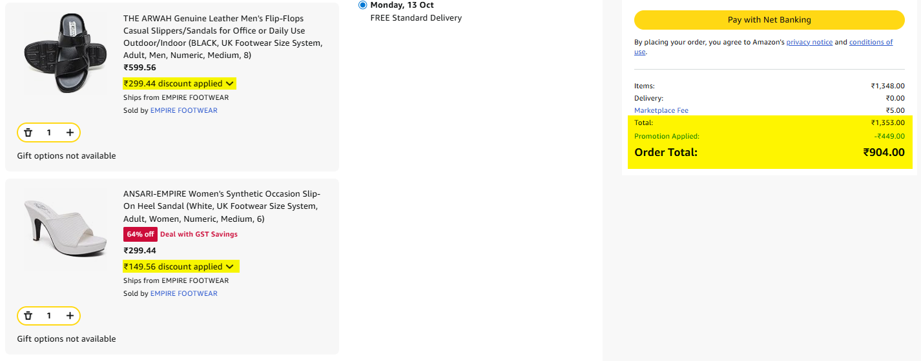Image resolution: width=921 pixels, height=361 pixels.
Task: Click the ARWAH flip-flops quantity number
Action: click(49, 133)
